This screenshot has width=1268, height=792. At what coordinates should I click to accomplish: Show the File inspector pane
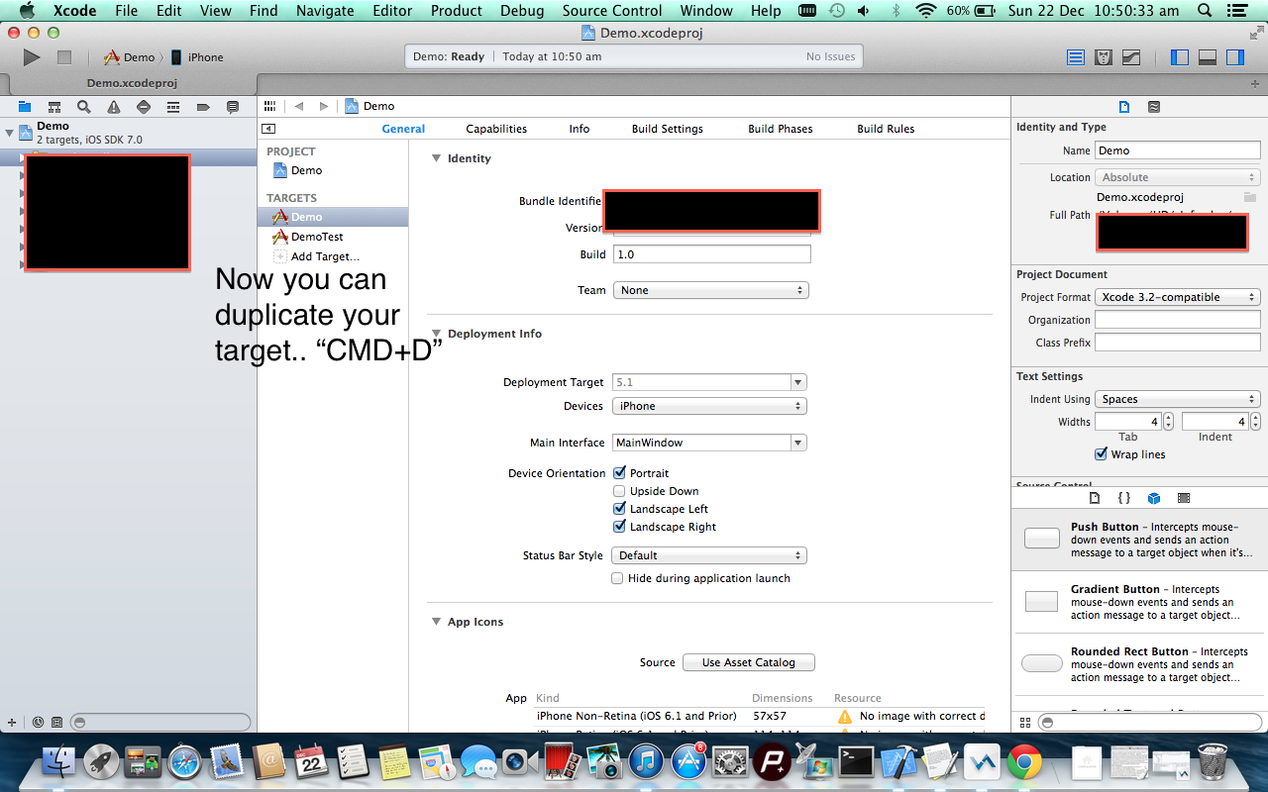1124,107
